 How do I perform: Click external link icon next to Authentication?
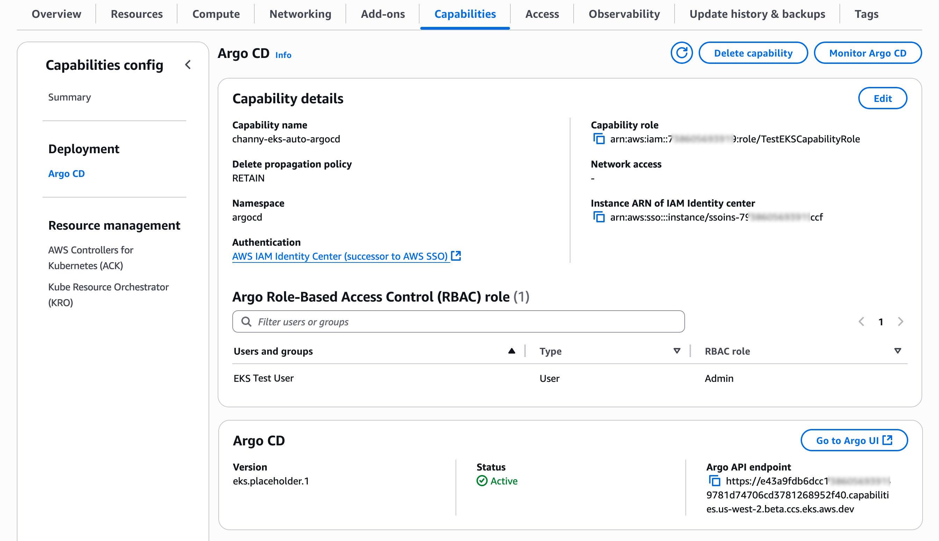click(x=456, y=255)
